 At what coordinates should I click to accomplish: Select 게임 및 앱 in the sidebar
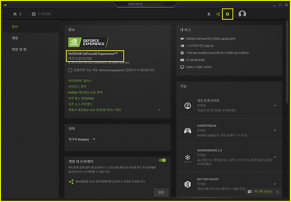point(31,50)
